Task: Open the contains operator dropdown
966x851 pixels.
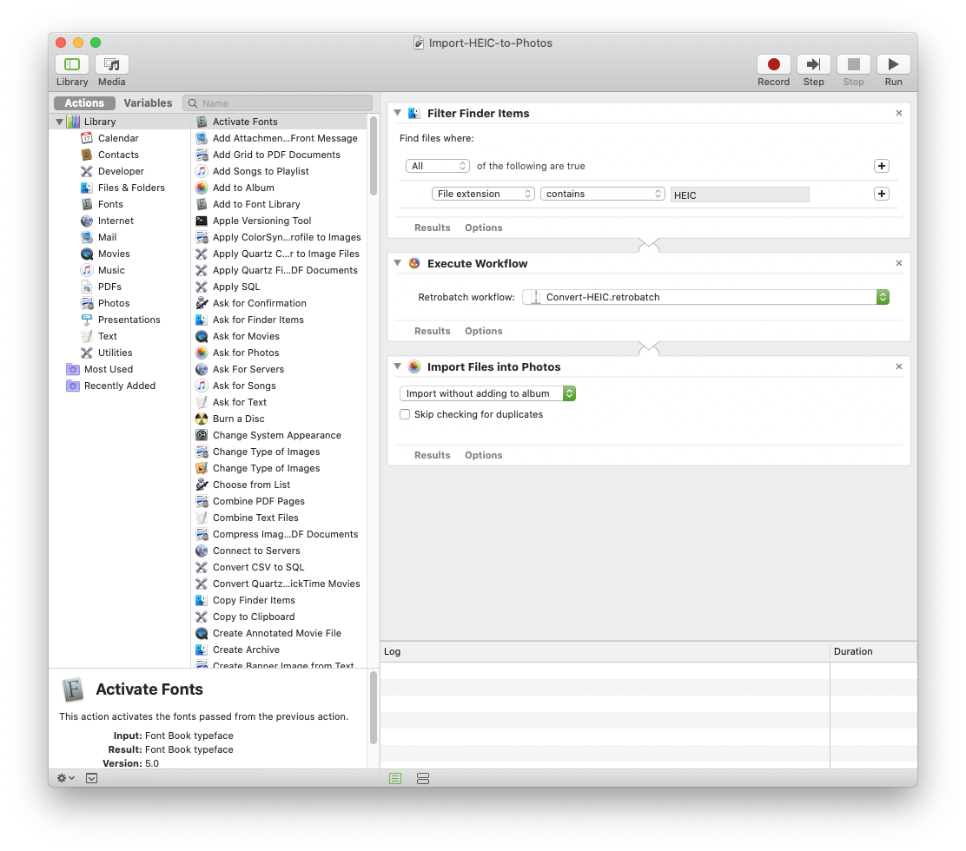Action: (603, 194)
